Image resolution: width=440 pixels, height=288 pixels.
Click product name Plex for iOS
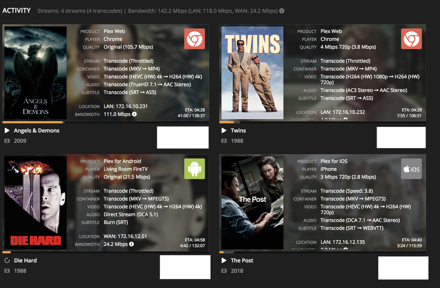[x=334, y=161]
